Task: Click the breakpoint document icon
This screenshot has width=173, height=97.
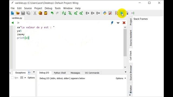Action: 117,13
